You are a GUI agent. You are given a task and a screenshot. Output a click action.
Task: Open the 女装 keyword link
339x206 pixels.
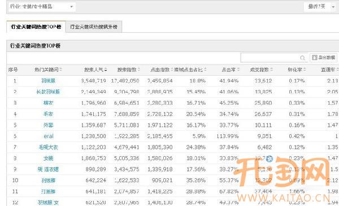(x=48, y=158)
